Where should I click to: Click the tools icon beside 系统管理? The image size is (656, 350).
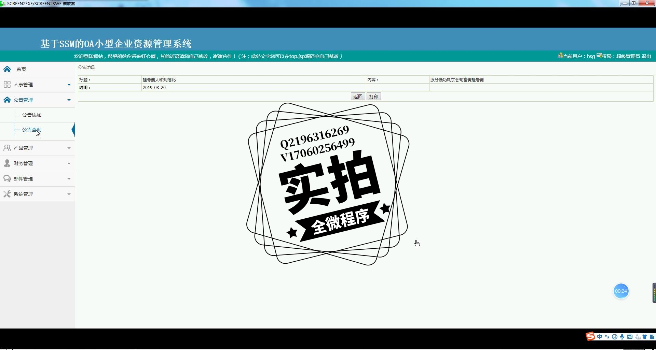point(7,194)
